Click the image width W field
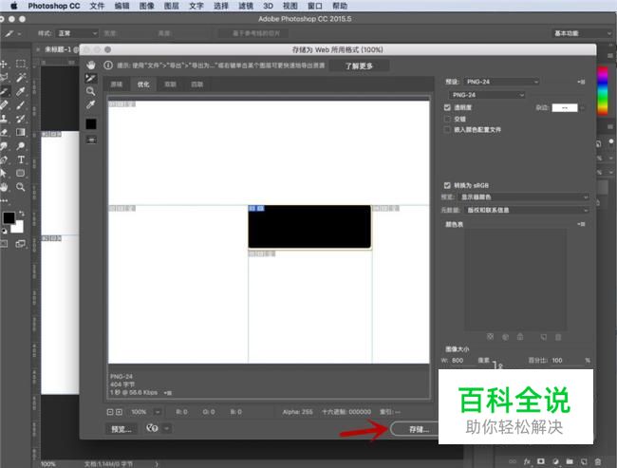The image size is (617, 468). pos(461,361)
